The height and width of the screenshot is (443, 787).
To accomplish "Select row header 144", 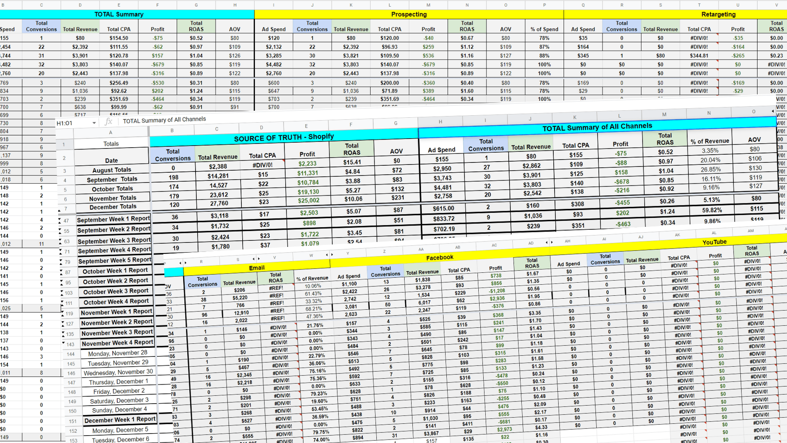I will [x=71, y=354].
